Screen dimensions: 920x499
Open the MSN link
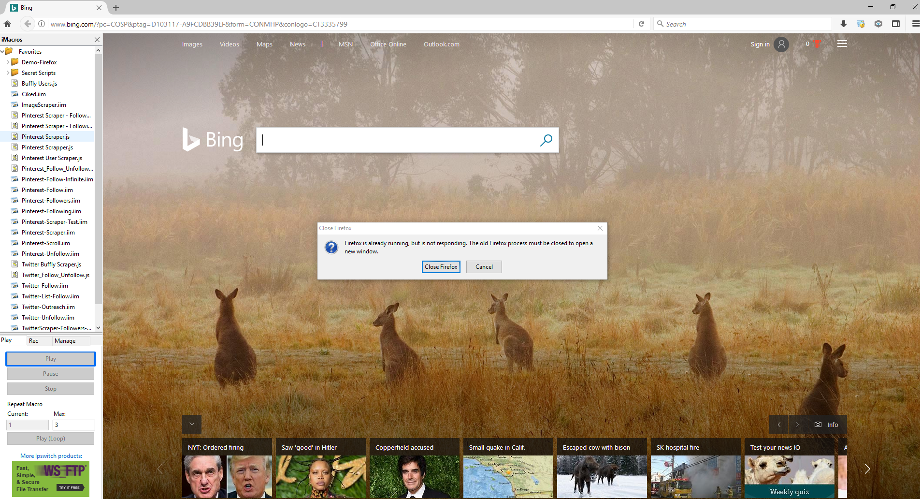(345, 44)
